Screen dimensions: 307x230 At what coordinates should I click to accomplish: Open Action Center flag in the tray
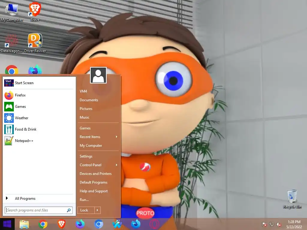point(264,224)
